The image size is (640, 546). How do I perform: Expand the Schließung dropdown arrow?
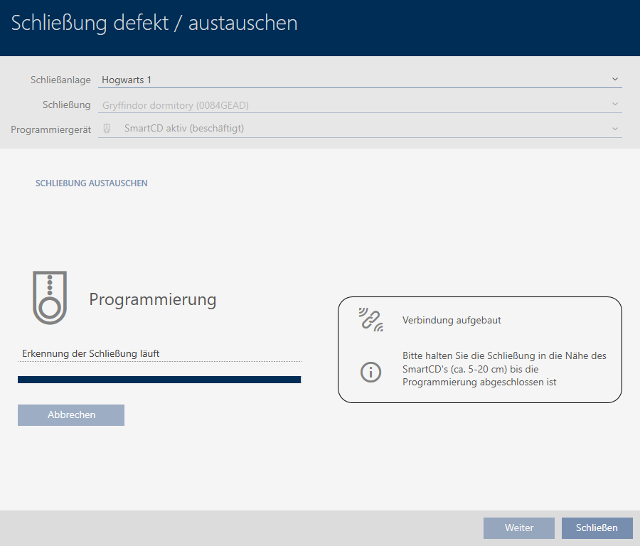[614, 105]
